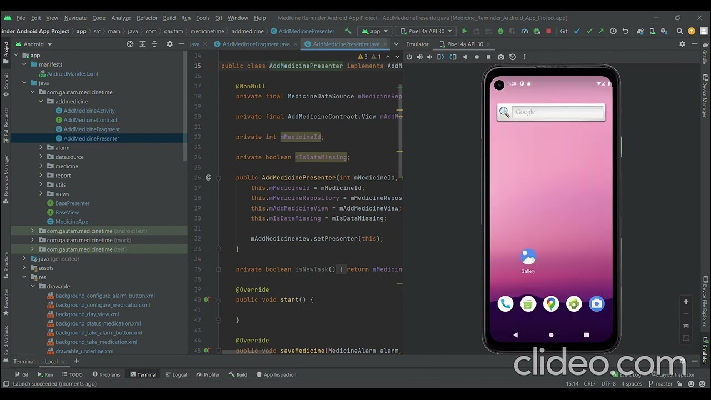Open AVD Manager icon in toolbar
711x400 pixels.
[x=652, y=31]
